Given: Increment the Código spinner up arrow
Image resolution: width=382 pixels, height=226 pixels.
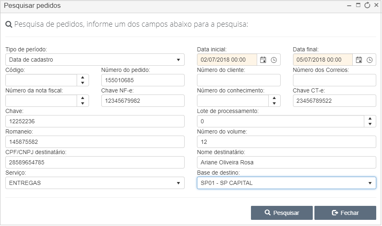Looking at the screenshot, I should pos(83,78).
